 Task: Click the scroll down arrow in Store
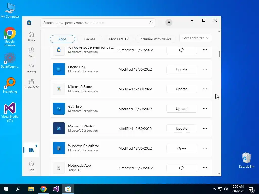click(x=219, y=174)
